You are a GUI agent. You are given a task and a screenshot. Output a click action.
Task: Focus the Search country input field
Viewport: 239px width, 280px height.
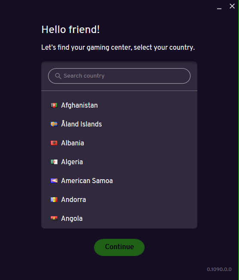tap(119, 76)
